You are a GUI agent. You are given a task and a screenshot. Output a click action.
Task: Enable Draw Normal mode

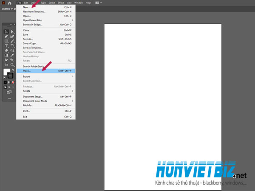[5, 87]
